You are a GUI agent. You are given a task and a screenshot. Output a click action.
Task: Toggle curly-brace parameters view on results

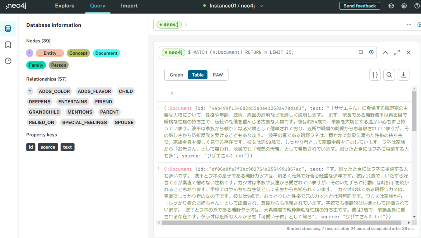tap(375, 75)
